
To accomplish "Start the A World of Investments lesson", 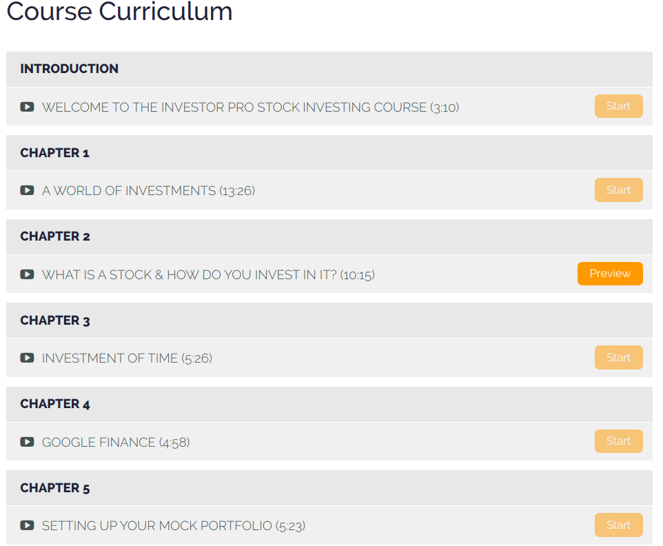I will pos(618,190).
